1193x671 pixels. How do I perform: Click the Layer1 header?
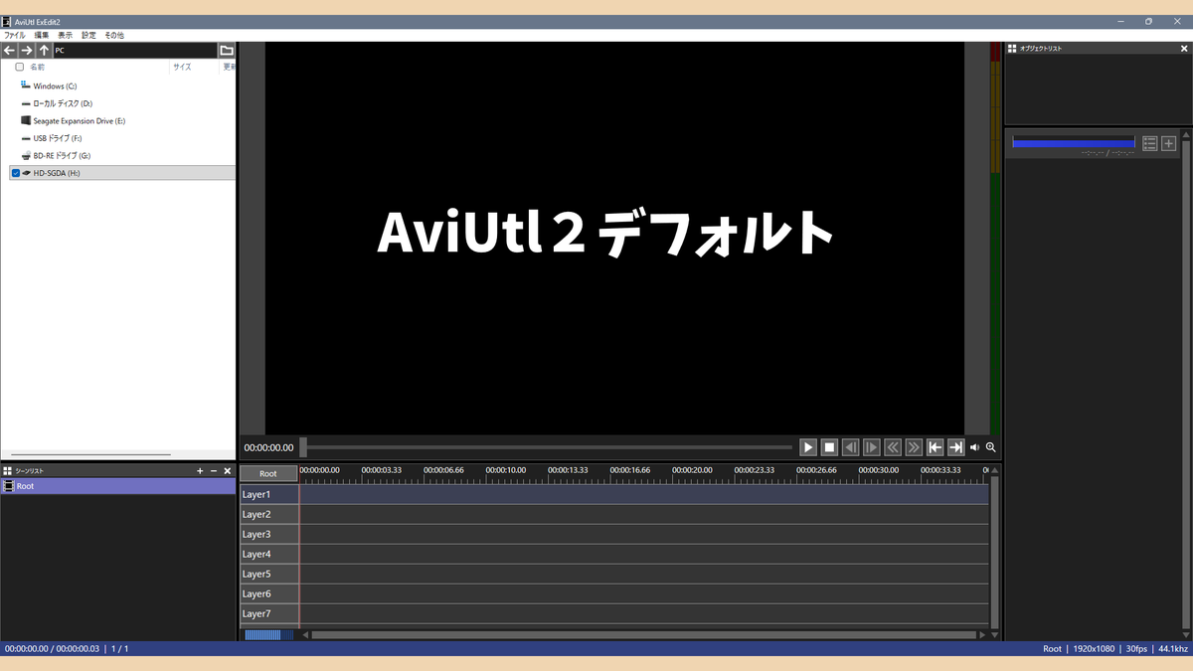(269, 494)
